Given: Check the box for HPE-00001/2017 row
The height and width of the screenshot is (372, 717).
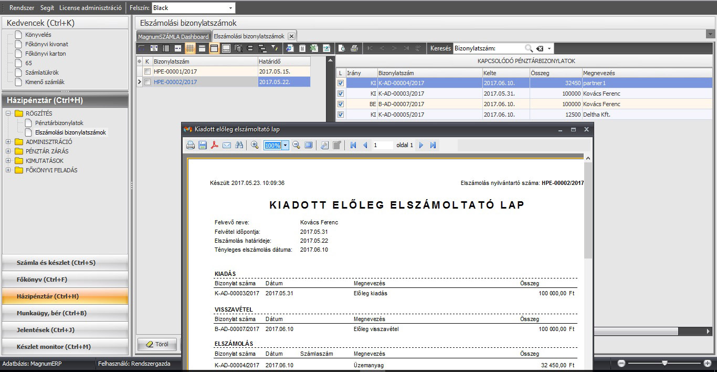Looking at the screenshot, I should click(x=147, y=71).
